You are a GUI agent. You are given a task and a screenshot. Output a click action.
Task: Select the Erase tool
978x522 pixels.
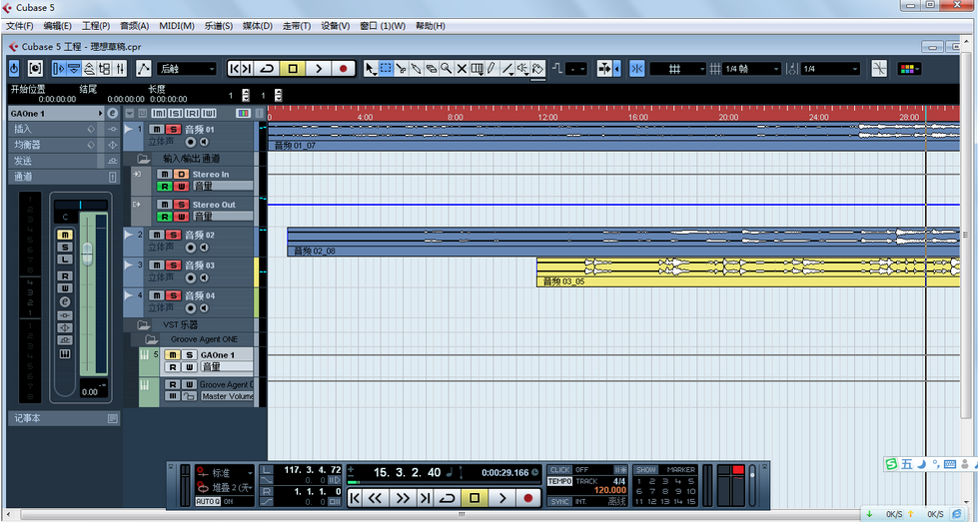point(431,68)
